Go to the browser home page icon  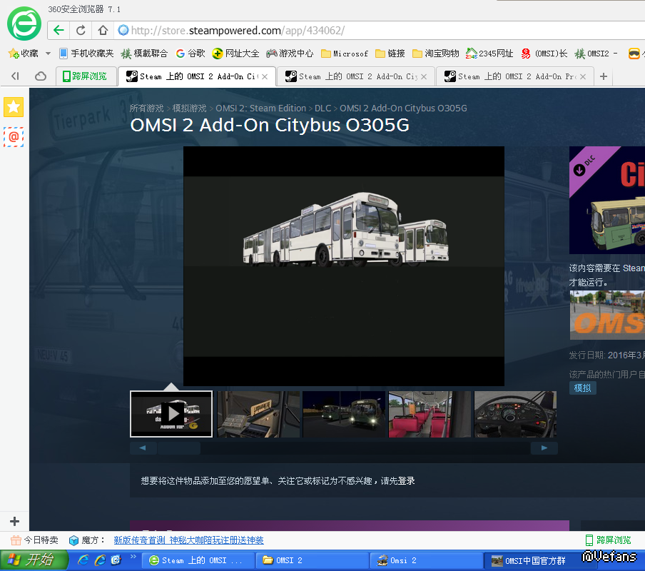pyautogui.click(x=103, y=31)
